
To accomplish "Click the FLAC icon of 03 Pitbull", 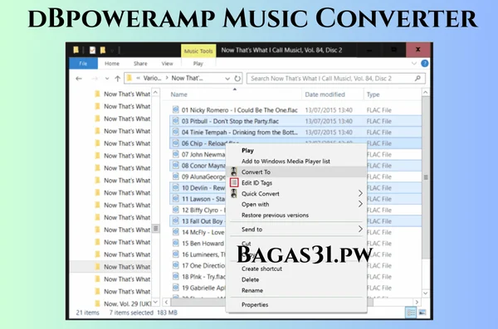I will point(176,121).
